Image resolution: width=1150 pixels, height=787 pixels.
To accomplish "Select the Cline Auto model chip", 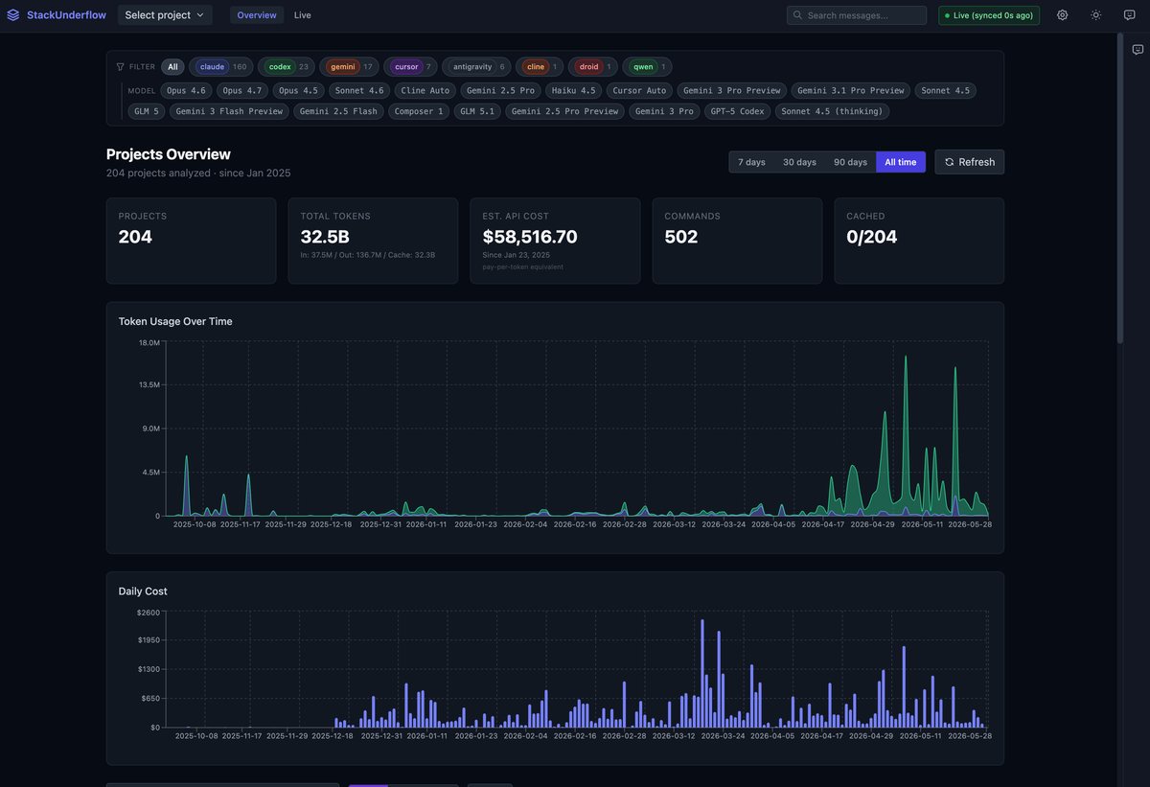I will (425, 90).
